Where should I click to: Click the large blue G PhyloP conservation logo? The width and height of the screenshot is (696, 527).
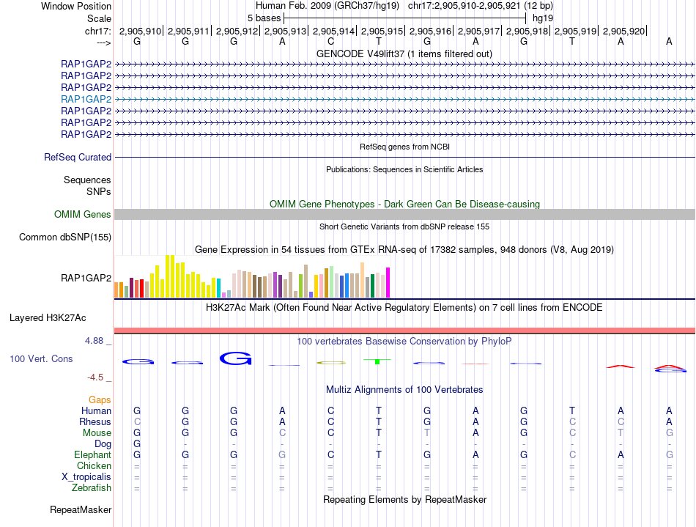point(236,358)
